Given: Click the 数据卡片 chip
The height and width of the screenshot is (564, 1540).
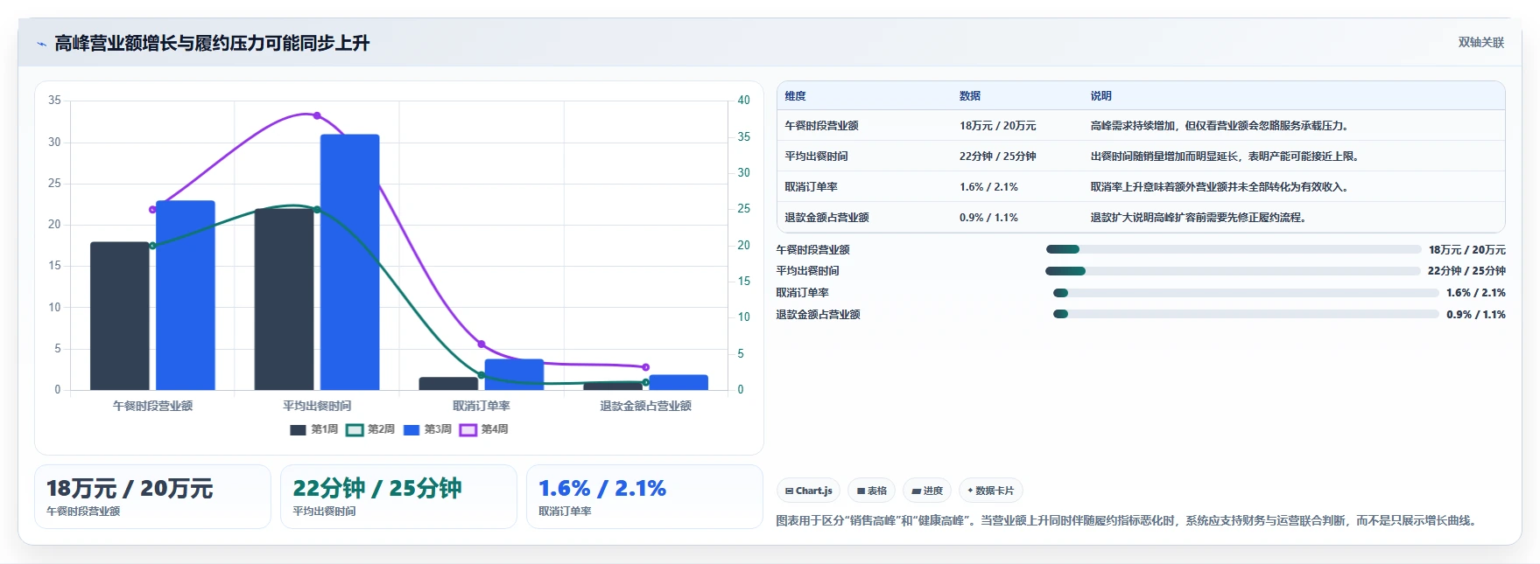Looking at the screenshot, I should tap(991, 491).
